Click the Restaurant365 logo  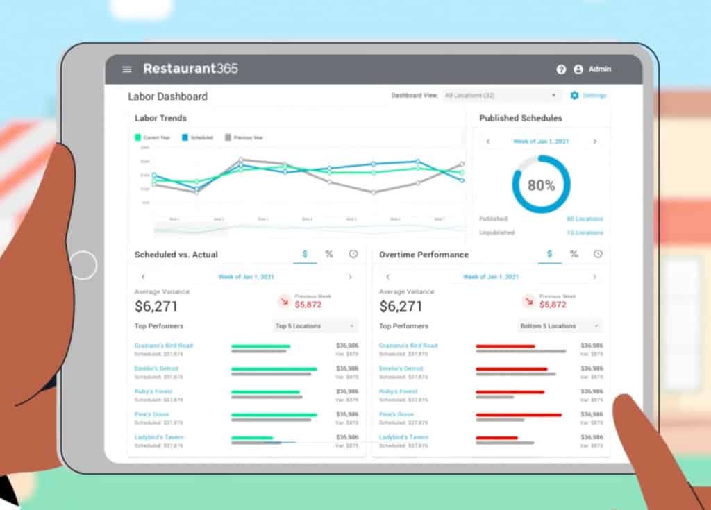190,69
